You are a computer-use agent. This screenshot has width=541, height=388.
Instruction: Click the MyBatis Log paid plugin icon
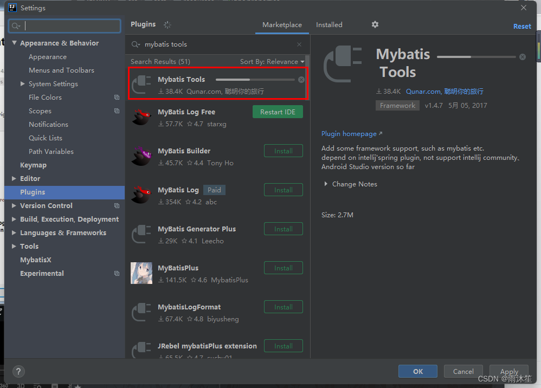coord(141,195)
